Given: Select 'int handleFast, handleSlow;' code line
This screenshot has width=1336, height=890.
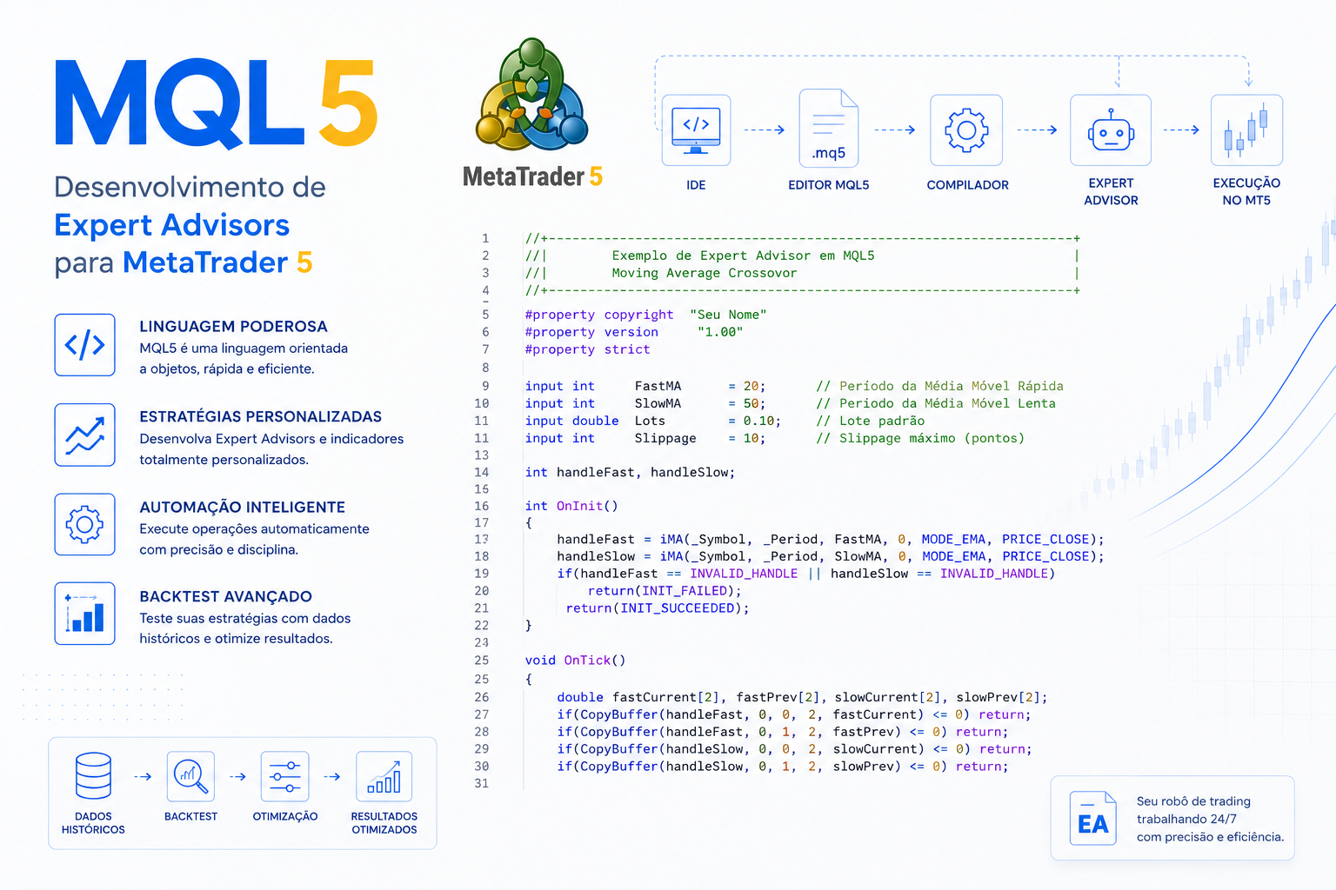Looking at the screenshot, I should tap(630, 473).
